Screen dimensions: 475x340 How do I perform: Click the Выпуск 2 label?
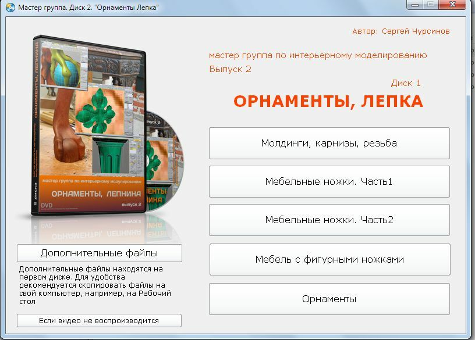(x=231, y=69)
